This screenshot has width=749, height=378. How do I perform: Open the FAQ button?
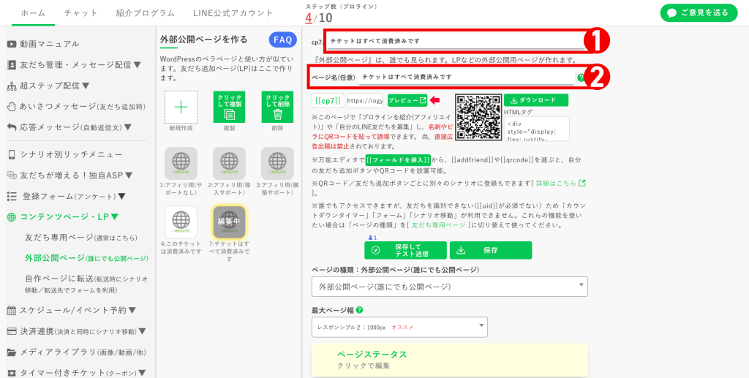(283, 40)
